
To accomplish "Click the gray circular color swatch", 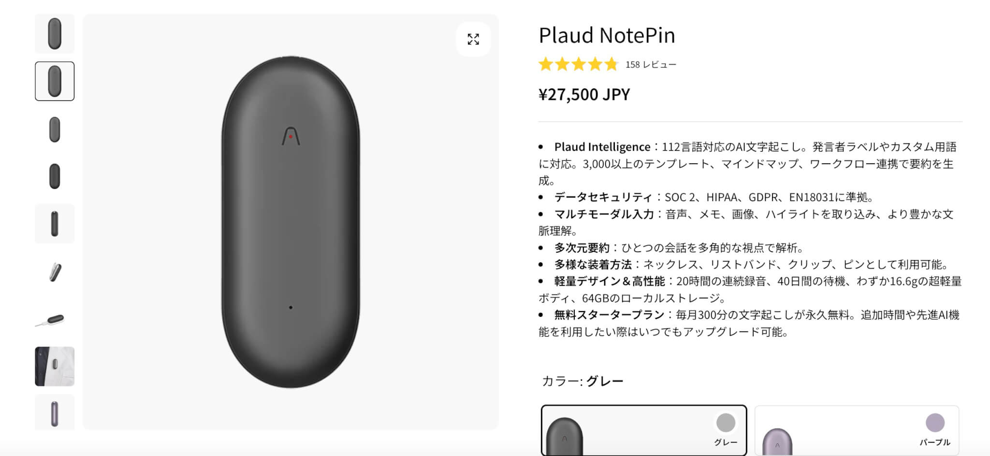I will click(x=726, y=423).
